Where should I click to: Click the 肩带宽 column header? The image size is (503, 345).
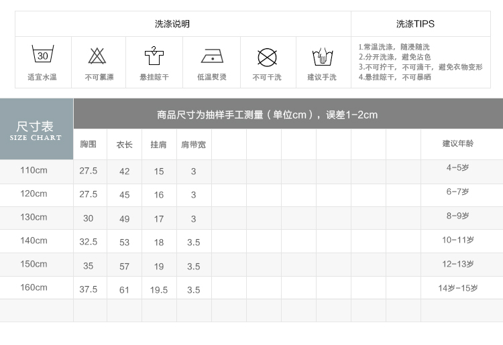(193, 145)
